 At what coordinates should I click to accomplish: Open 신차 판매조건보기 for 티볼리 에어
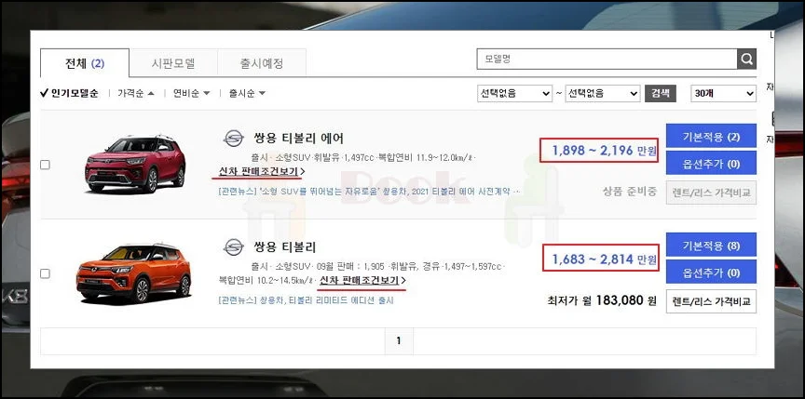[x=262, y=171]
